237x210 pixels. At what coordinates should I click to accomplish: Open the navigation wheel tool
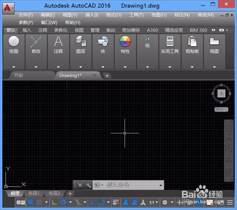pos(228,129)
